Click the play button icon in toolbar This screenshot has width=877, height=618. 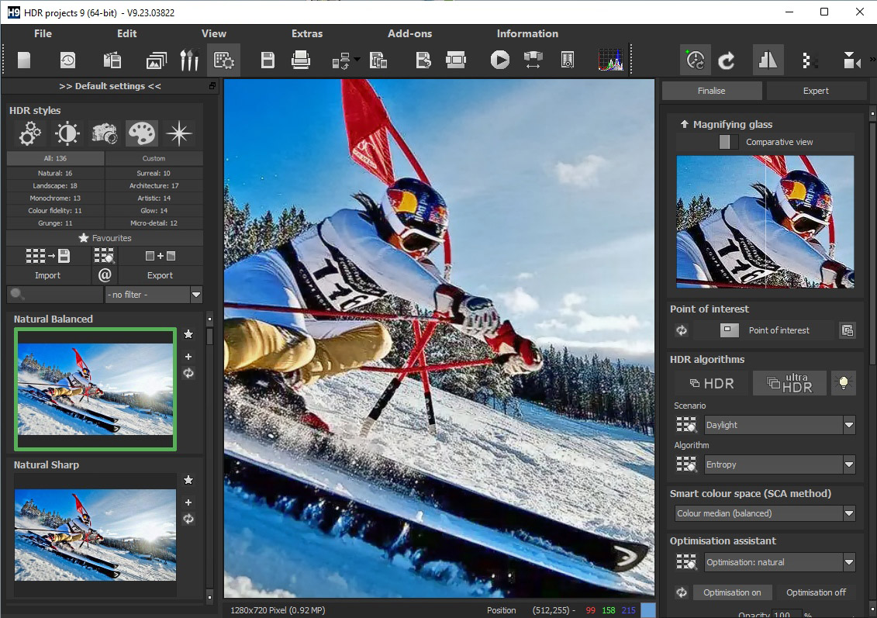tap(499, 60)
